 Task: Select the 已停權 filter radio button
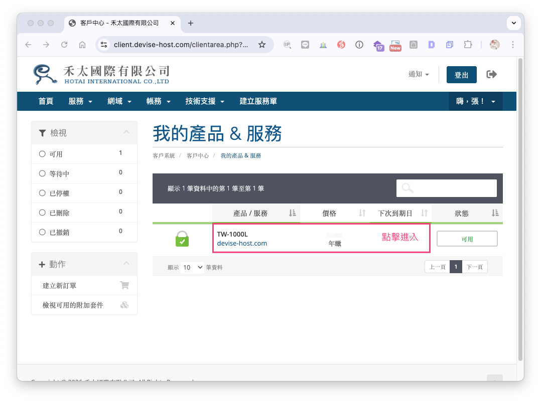tap(42, 193)
